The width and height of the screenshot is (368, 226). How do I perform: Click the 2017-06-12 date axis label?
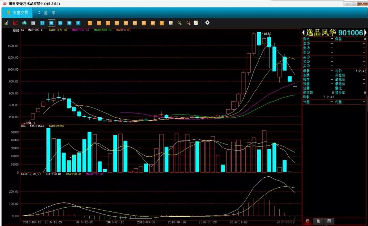[286, 222]
